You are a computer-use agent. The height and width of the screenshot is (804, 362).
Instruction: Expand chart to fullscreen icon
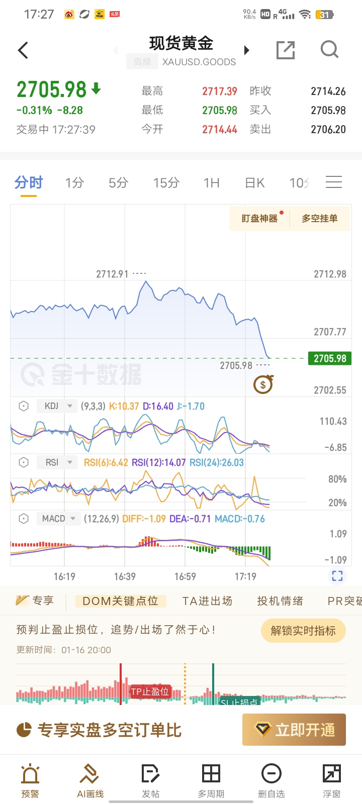pos(337,576)
